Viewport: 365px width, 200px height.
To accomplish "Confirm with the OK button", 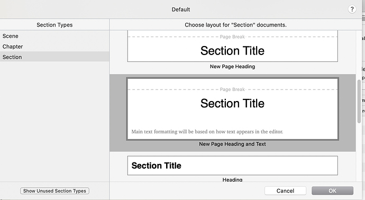I will point(332,190).
